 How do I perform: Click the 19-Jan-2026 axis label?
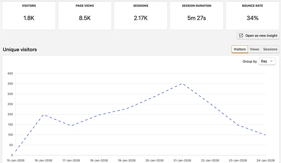[127, 161]
